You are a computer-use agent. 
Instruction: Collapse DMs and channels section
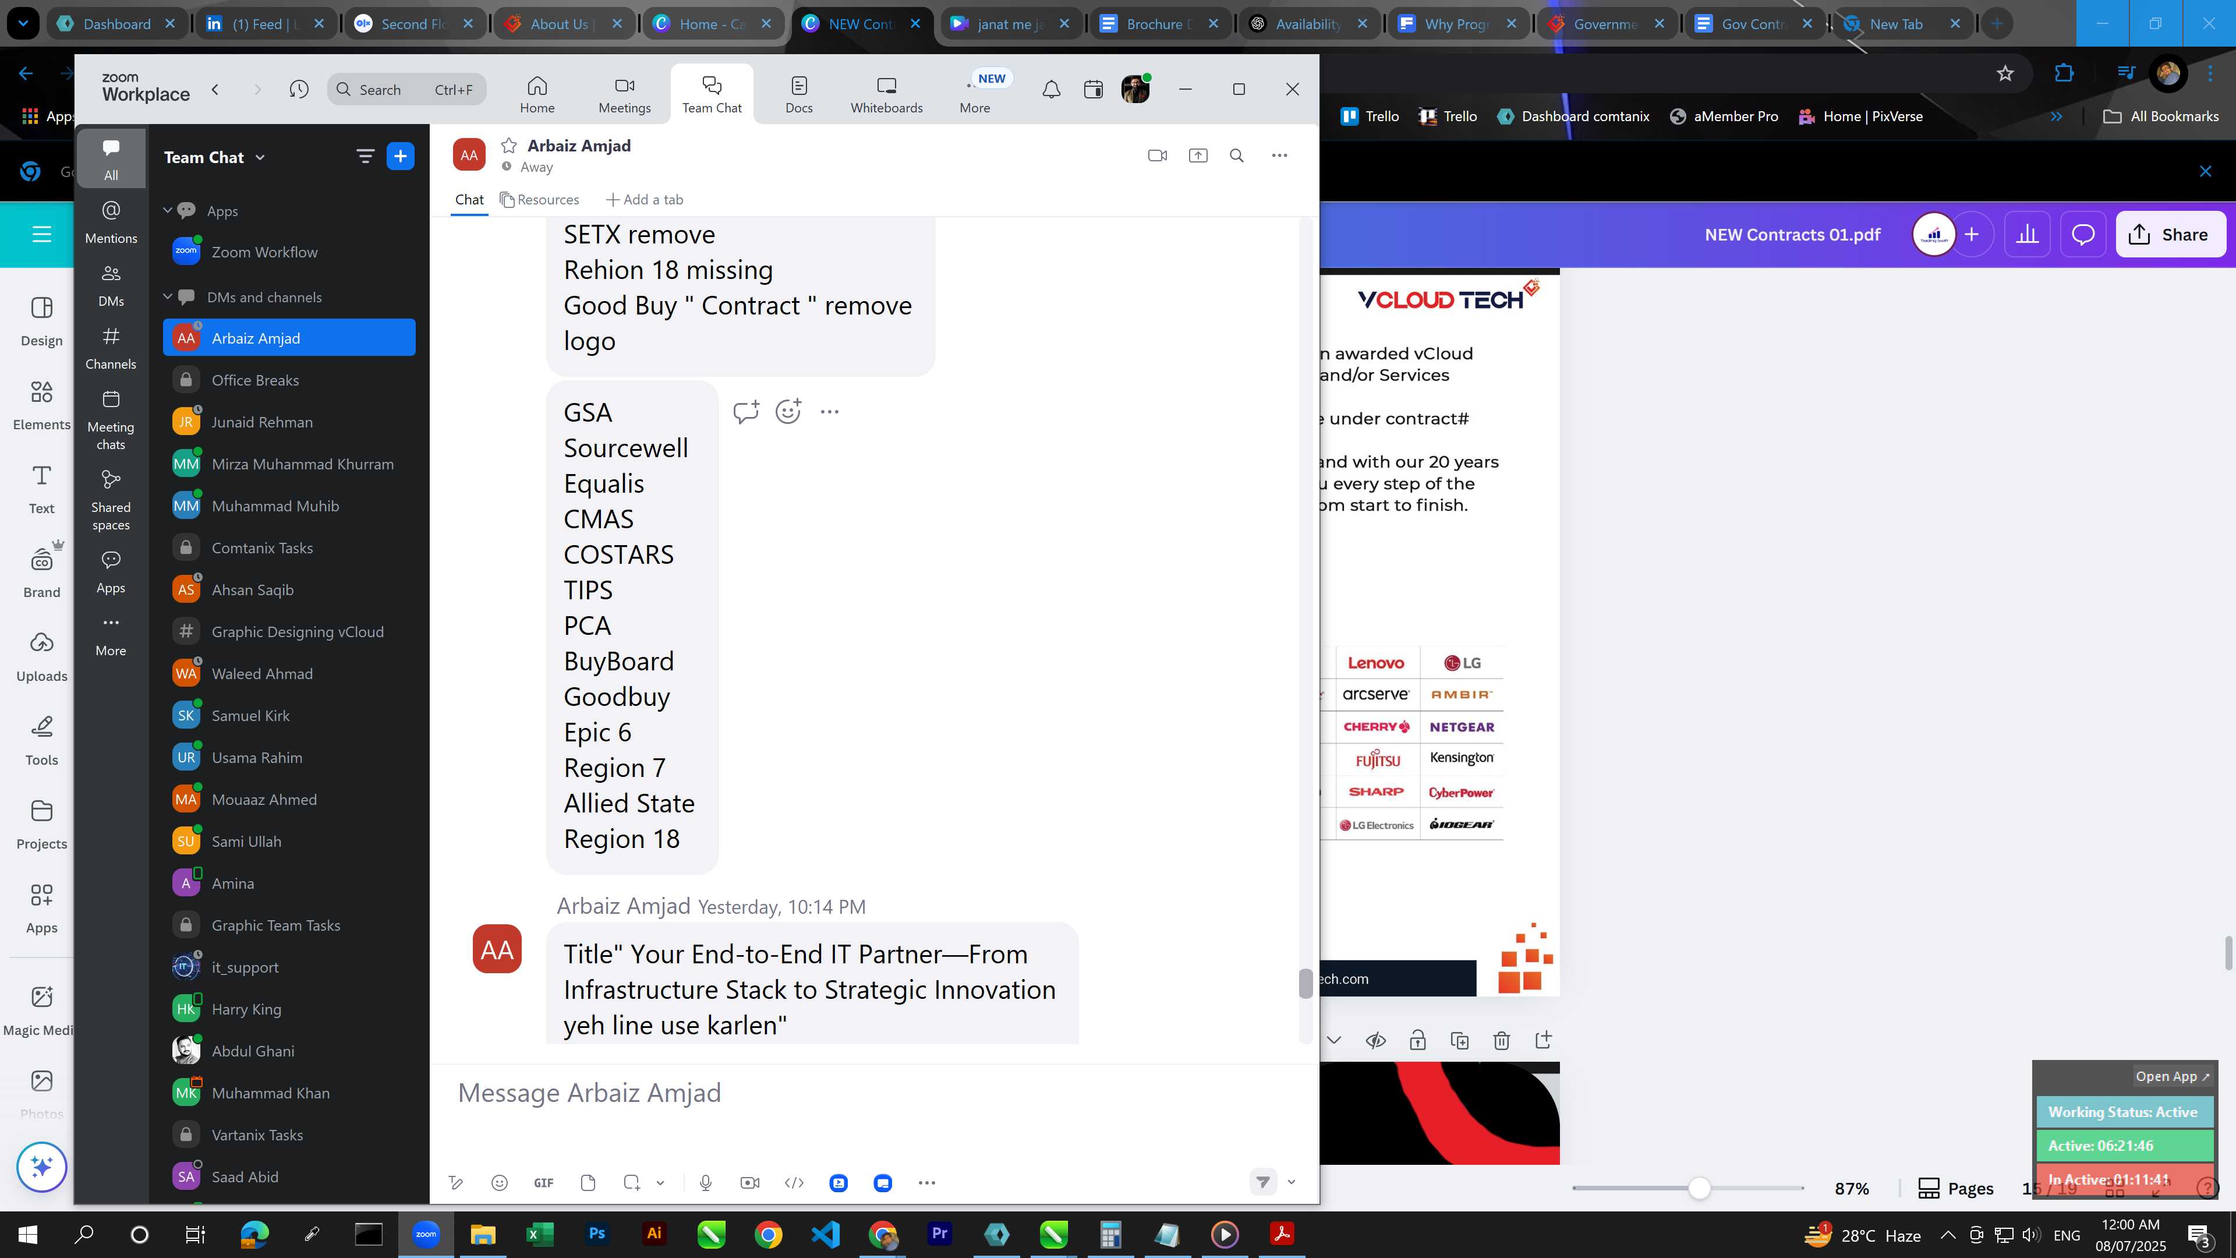(x=168, y=296)
